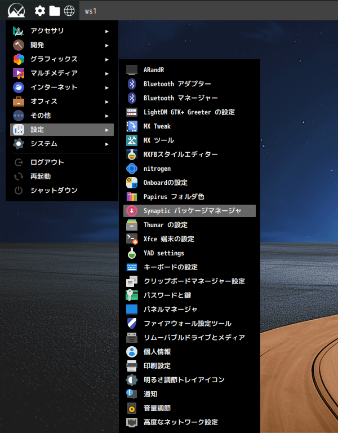Click the Thunar settings drawer icon
338x433 pixels.
point(132,225)
